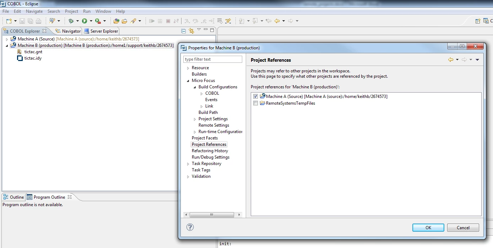Click the help question mark in Properties dialog
Screen dimensions: 493x248
(190, 227)
